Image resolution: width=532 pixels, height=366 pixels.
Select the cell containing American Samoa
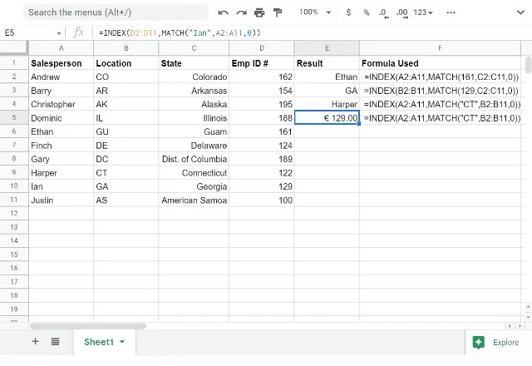coord(194,200)
